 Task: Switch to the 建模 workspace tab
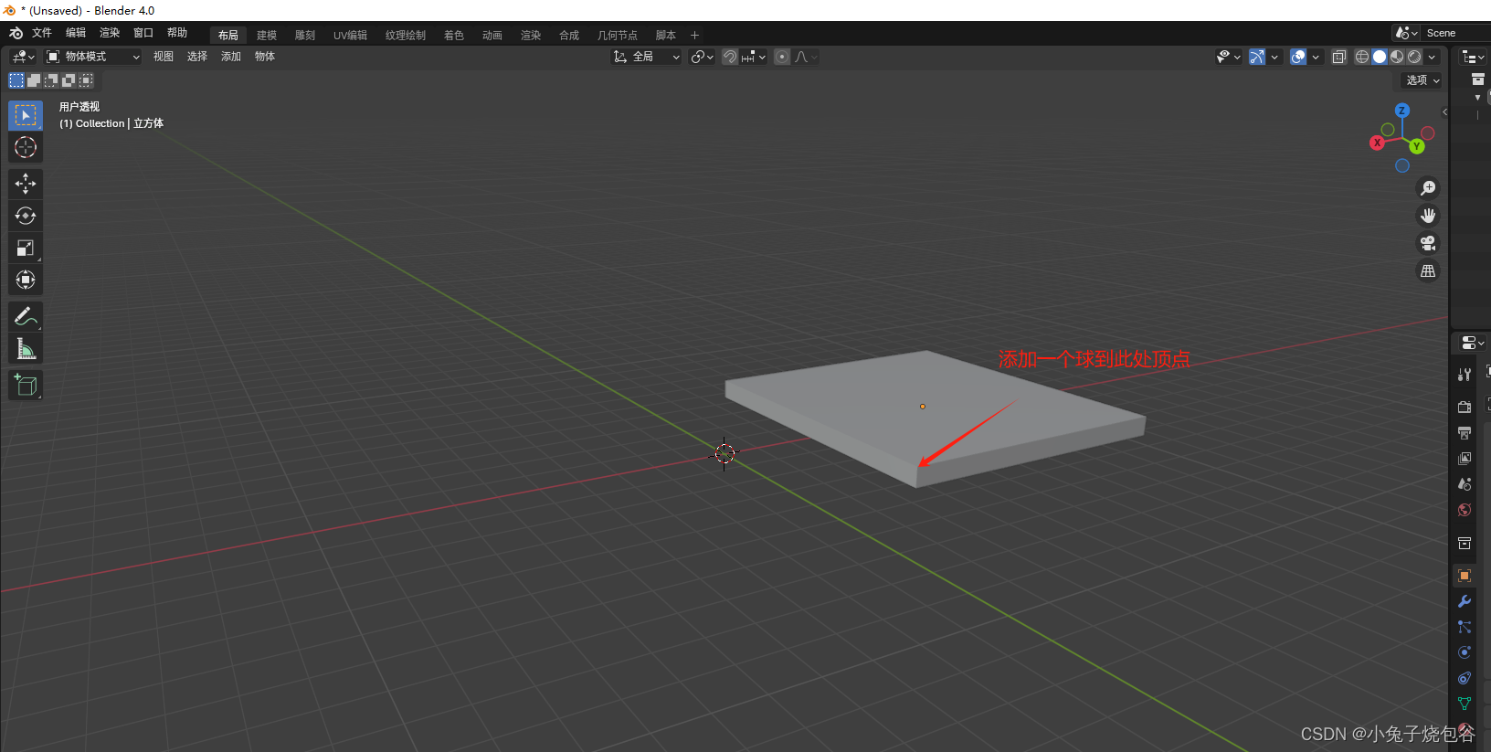pyautogui.click(x=267, y=36)
